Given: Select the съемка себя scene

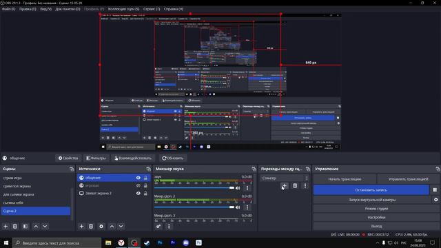Looking at the screenshot, I should [35, 203].
